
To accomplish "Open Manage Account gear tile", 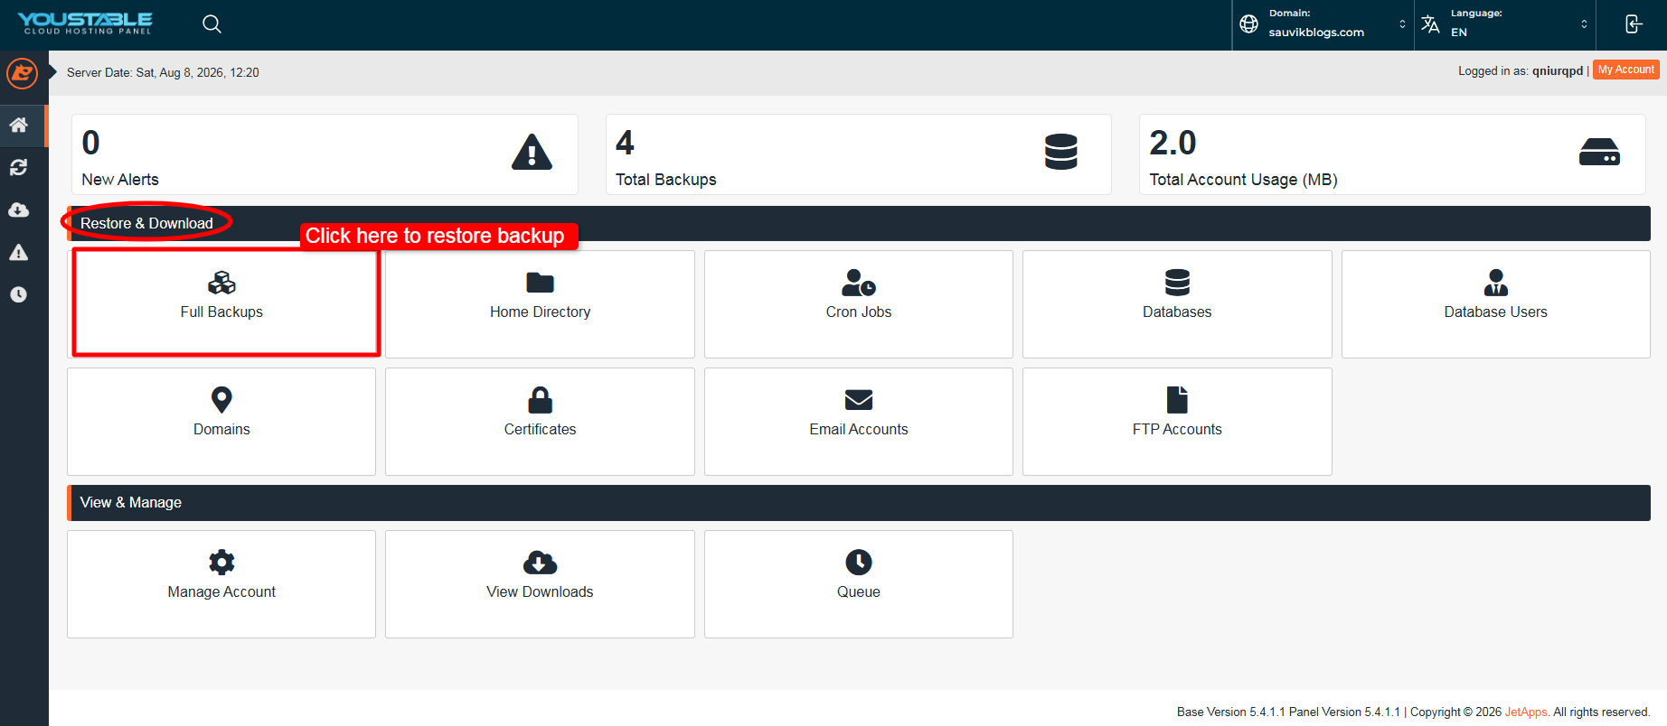I will coord(221,584).
